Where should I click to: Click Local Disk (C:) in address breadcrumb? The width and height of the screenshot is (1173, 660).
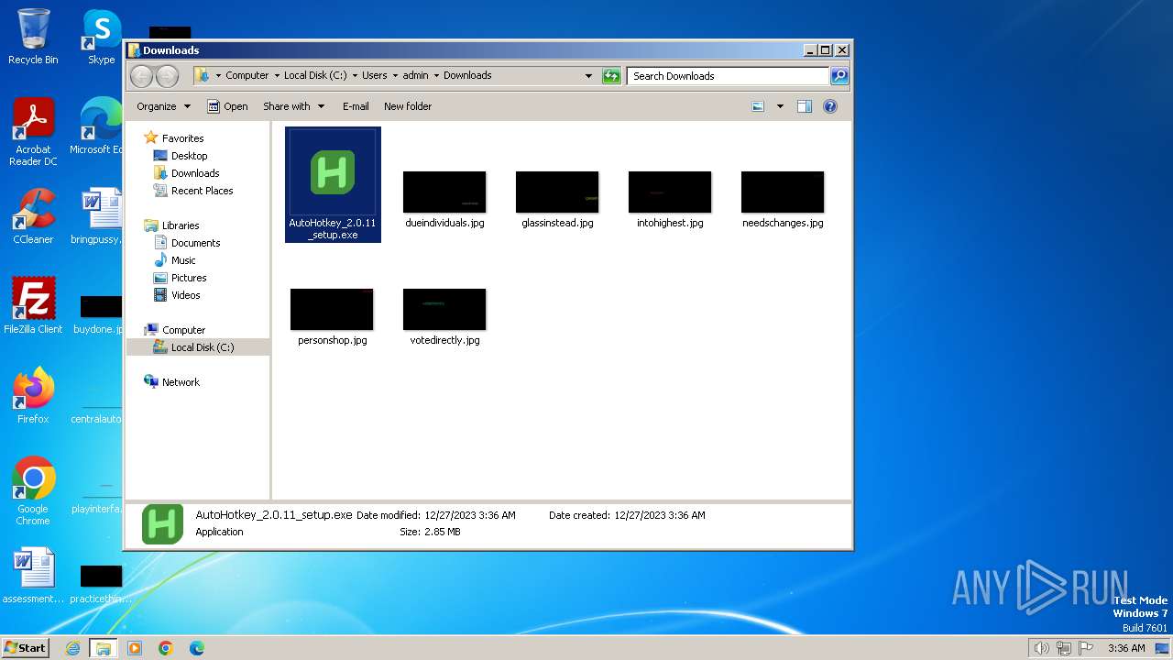315,76
